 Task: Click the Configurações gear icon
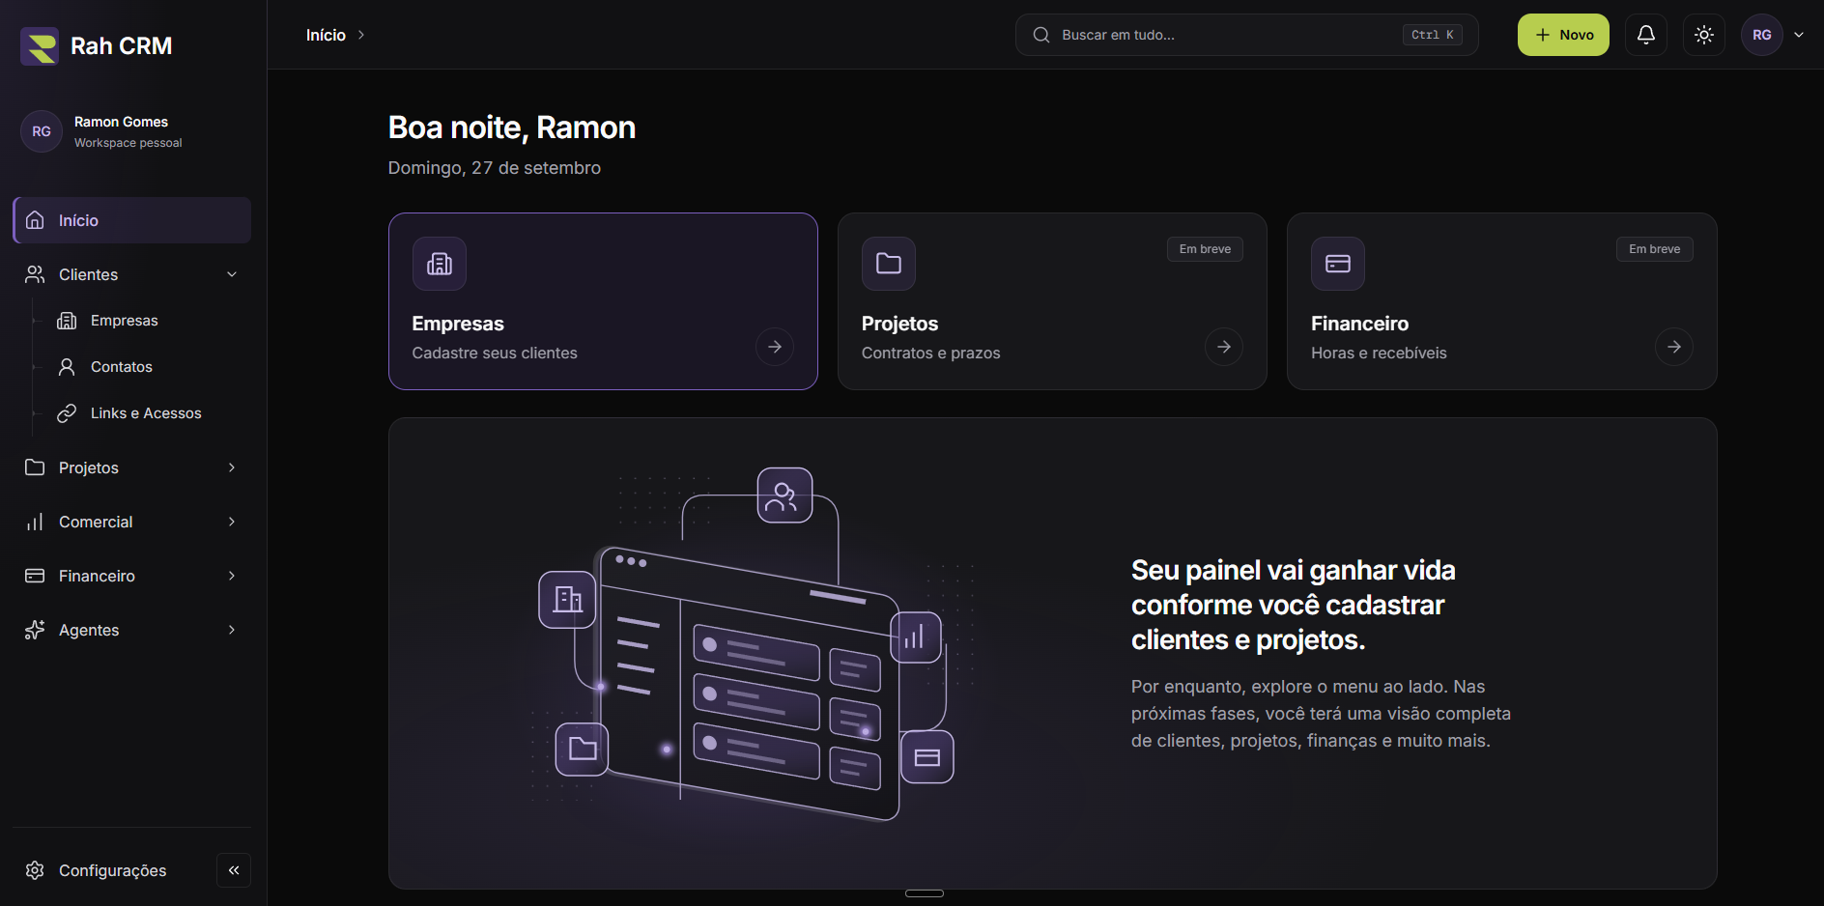coord(35,870)
